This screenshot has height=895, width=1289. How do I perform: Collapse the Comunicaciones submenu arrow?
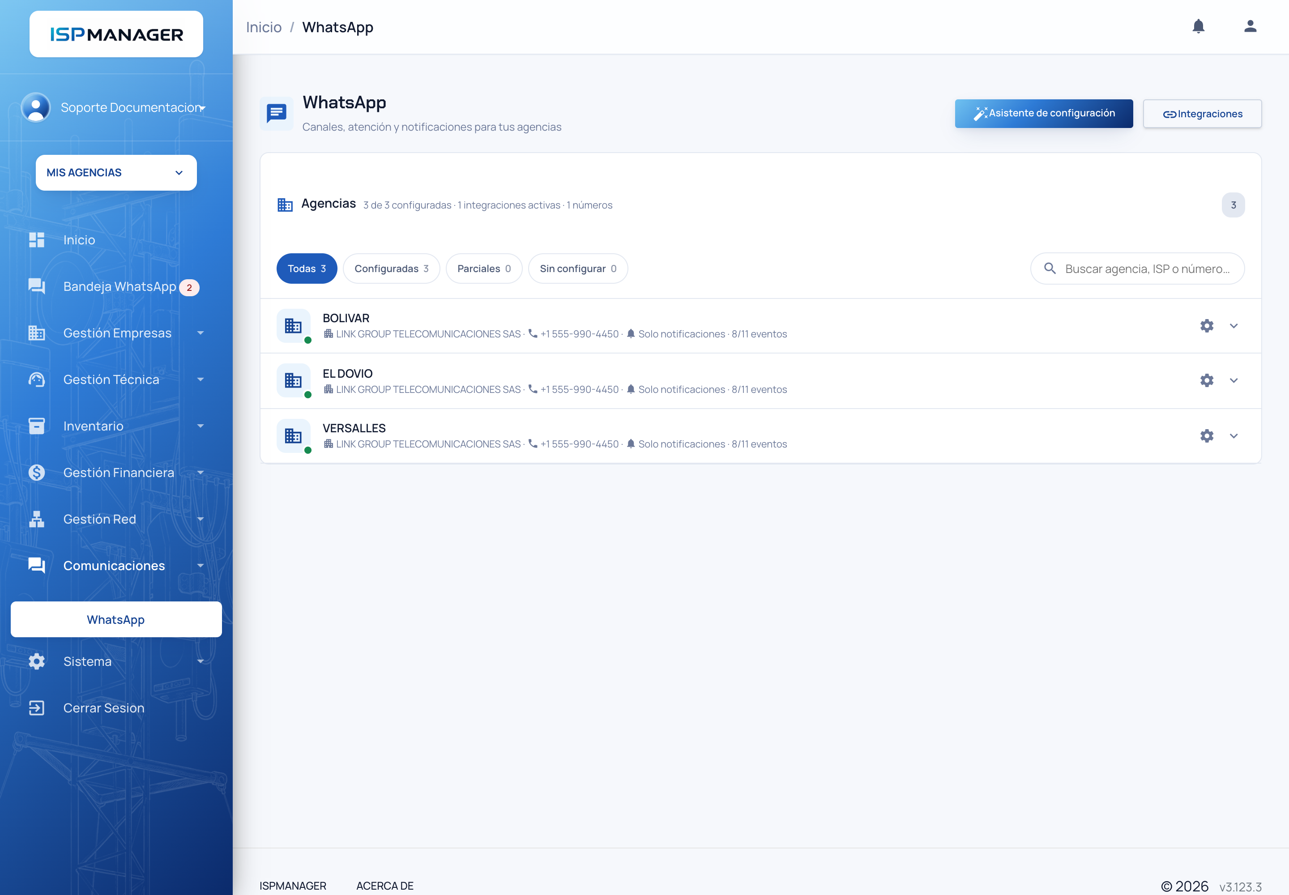(x=200, y=566)
